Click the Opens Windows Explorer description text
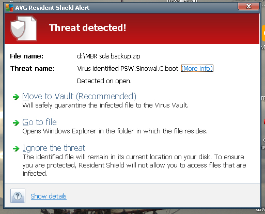This screenshot has height=214, width=265. (115, 131)
